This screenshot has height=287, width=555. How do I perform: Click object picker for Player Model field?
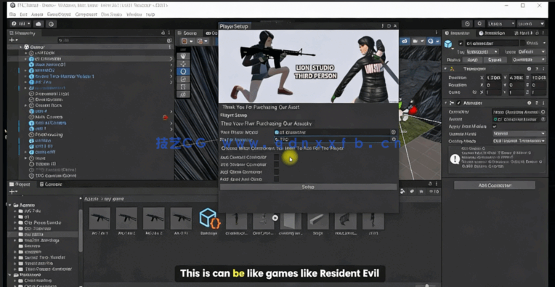(x=393, y=132)
